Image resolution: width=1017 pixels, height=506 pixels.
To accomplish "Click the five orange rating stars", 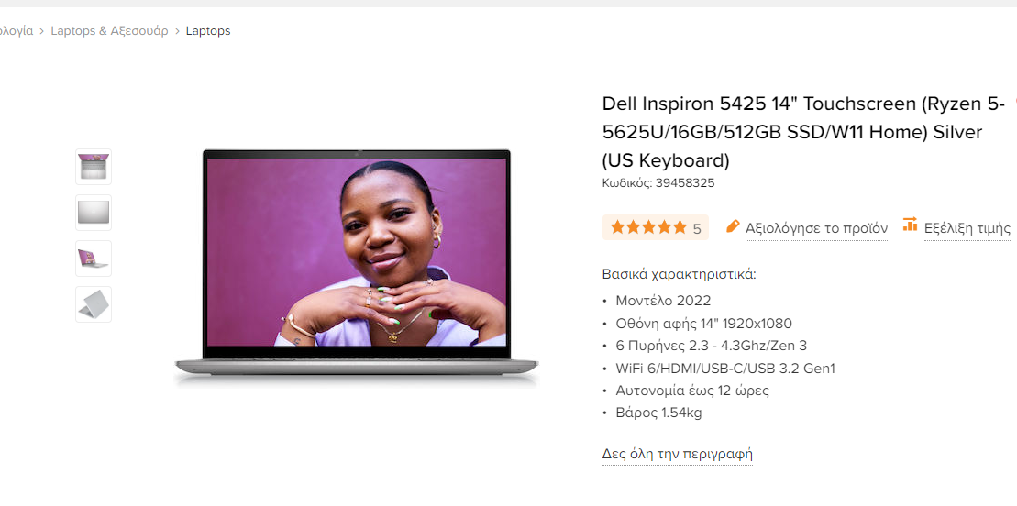I will coord(648,227).
